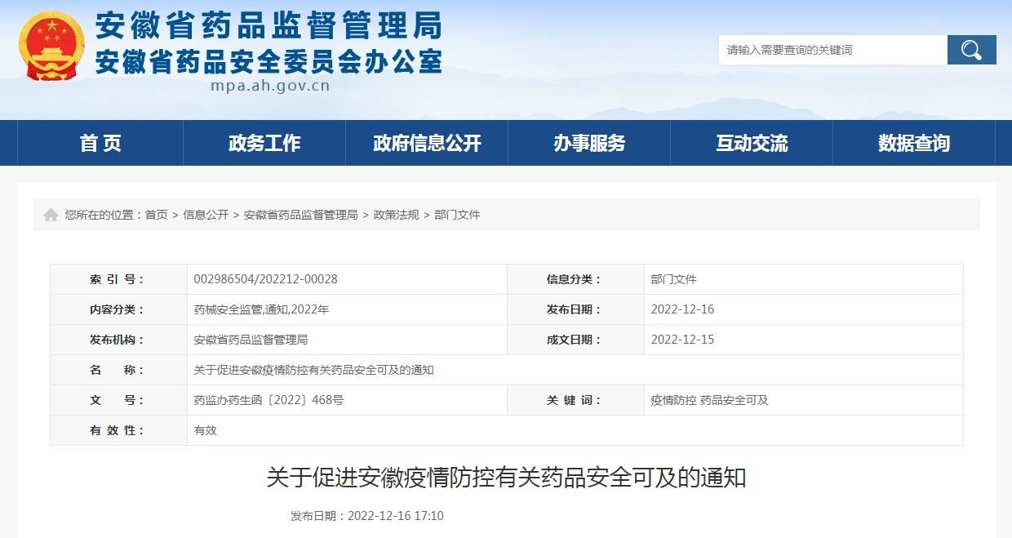Click the 有效 validity value
Image resolution: width=1012 pixels, height=538 pixels.
click(205, 430)
